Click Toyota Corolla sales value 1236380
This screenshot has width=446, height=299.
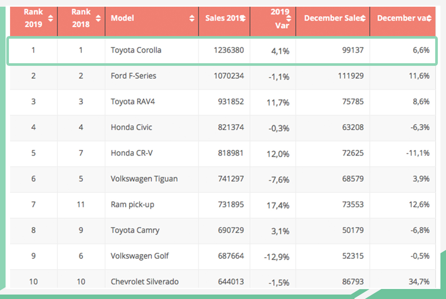[x=229, y=50]
